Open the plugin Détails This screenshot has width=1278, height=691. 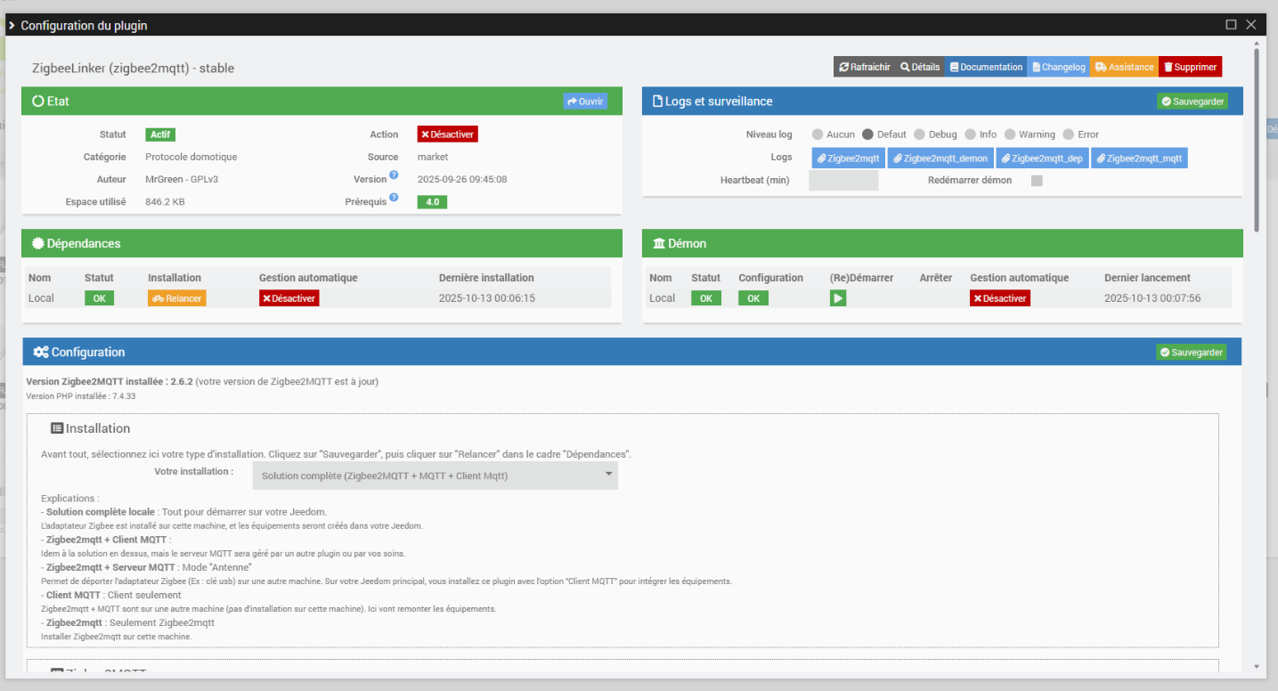point(919,67)
